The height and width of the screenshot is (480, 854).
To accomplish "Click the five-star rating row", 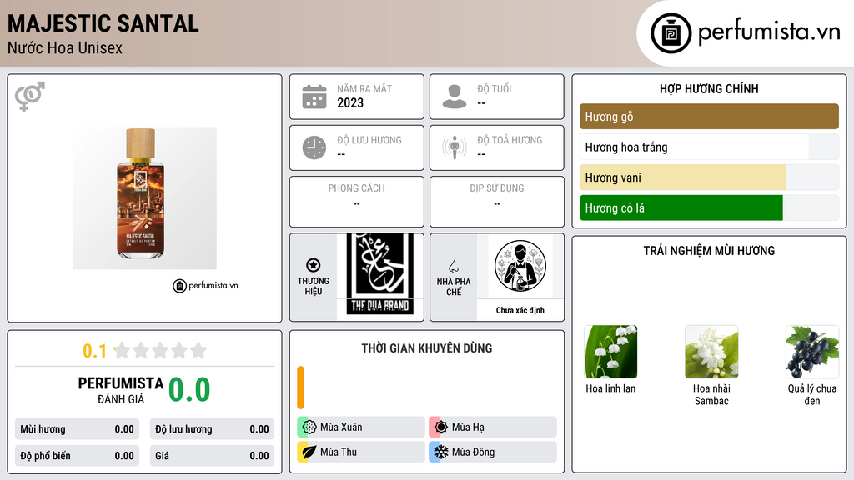I will 161,350.
